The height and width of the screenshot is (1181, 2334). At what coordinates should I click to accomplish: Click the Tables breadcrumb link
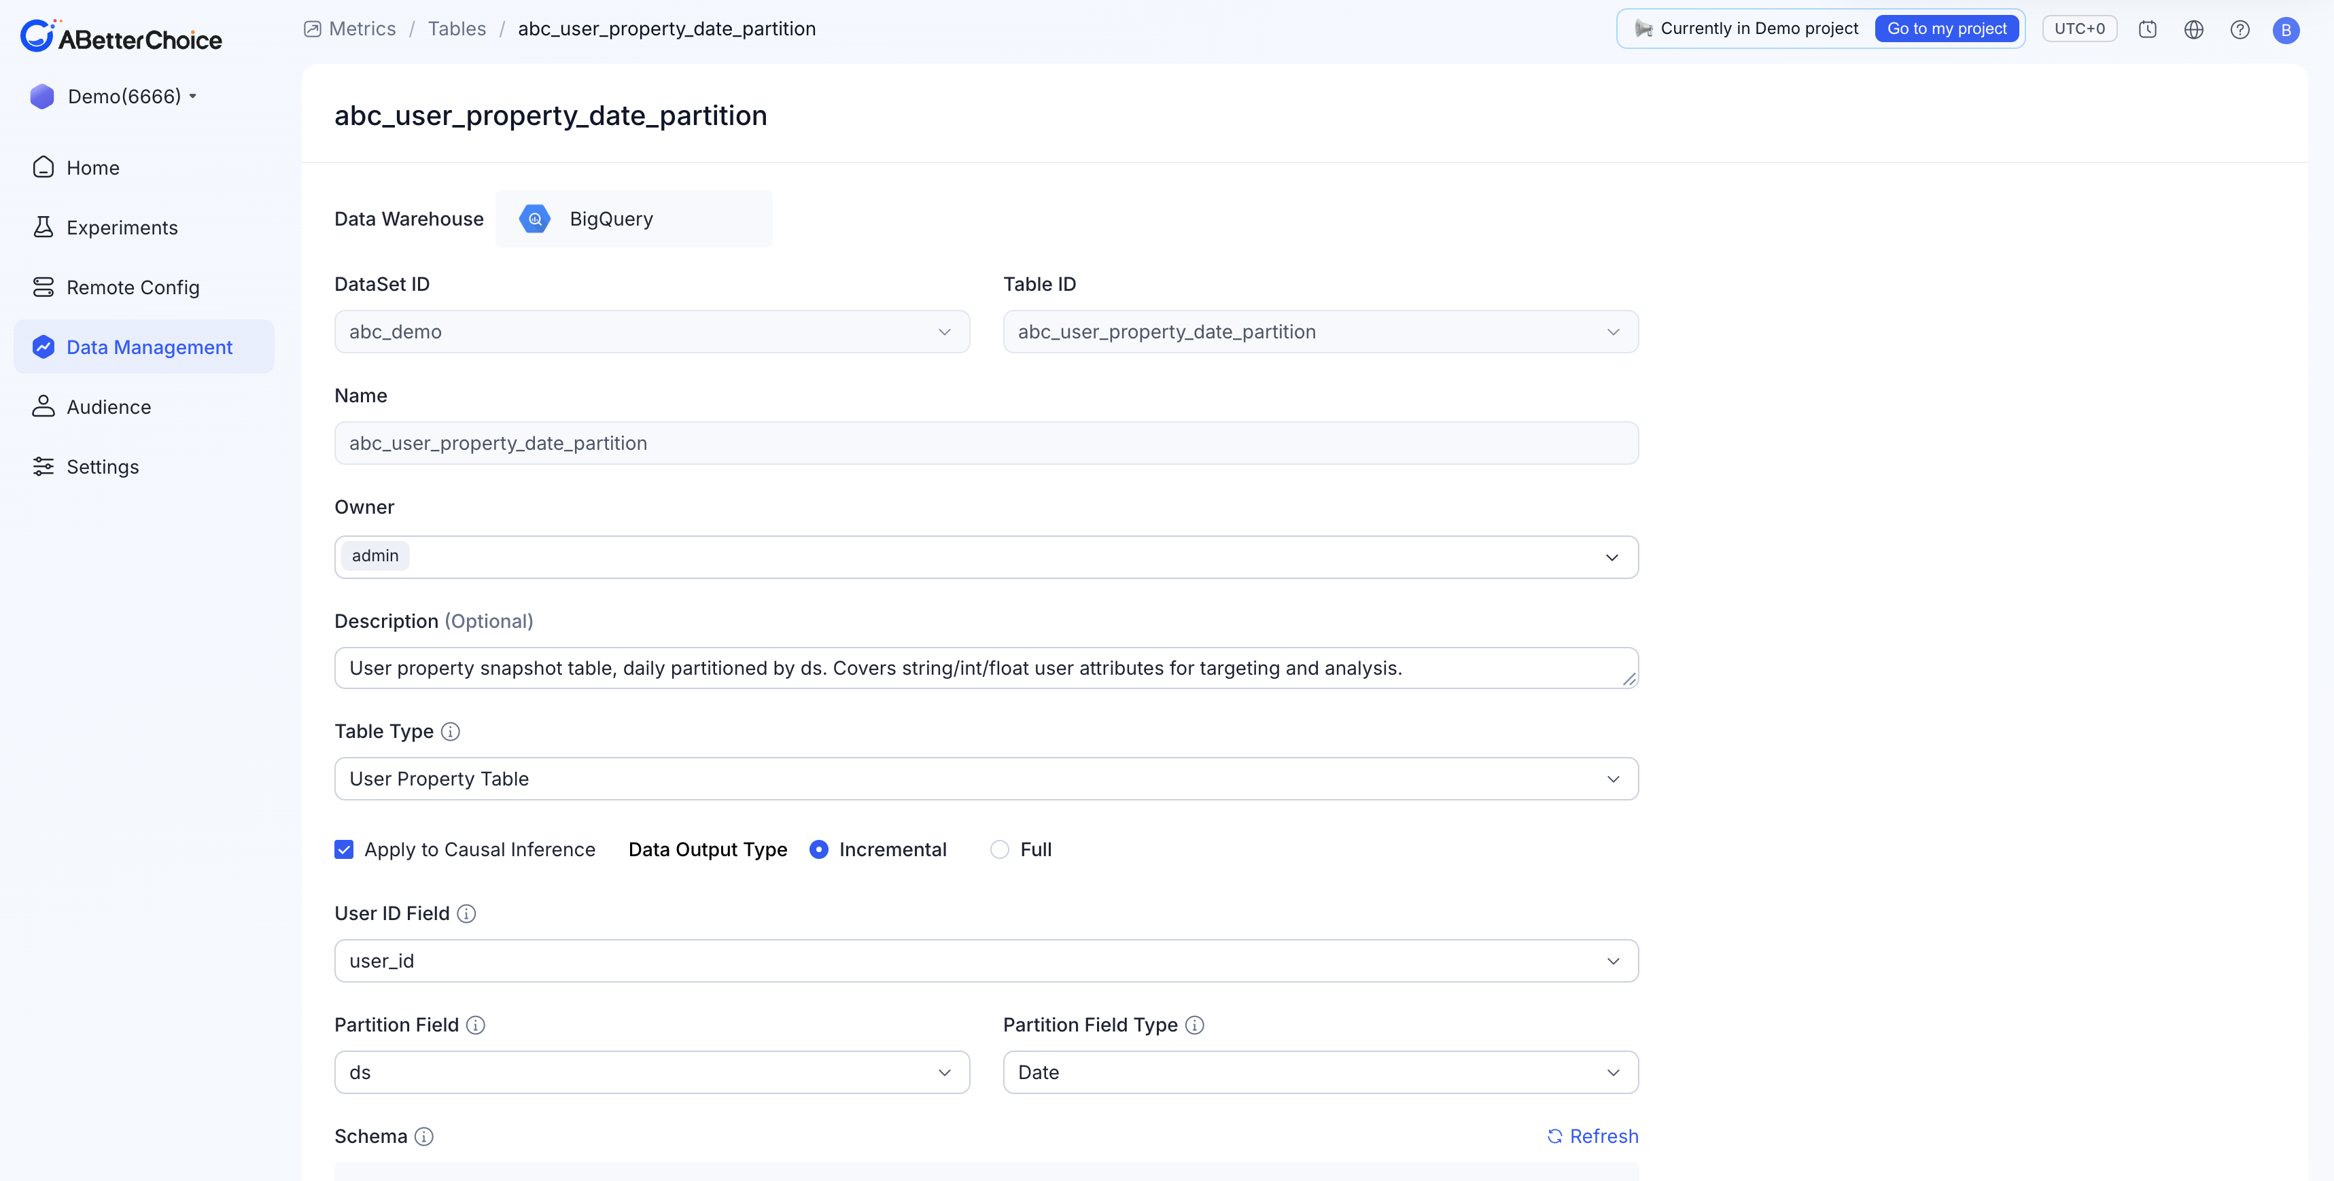457,29
